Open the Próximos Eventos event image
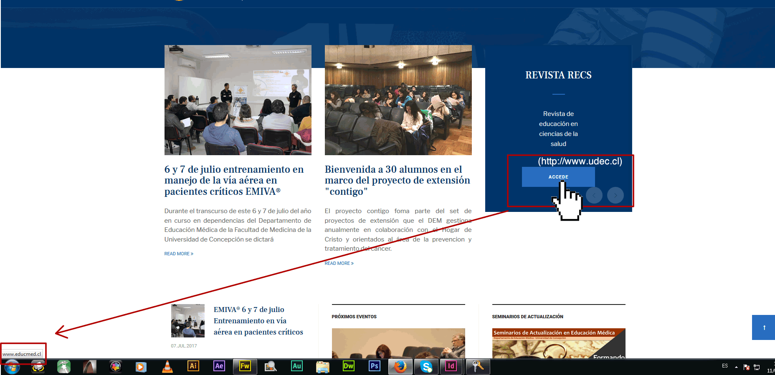Image resolution: width=775 pixels, height=375 pixels. (398, 343)
